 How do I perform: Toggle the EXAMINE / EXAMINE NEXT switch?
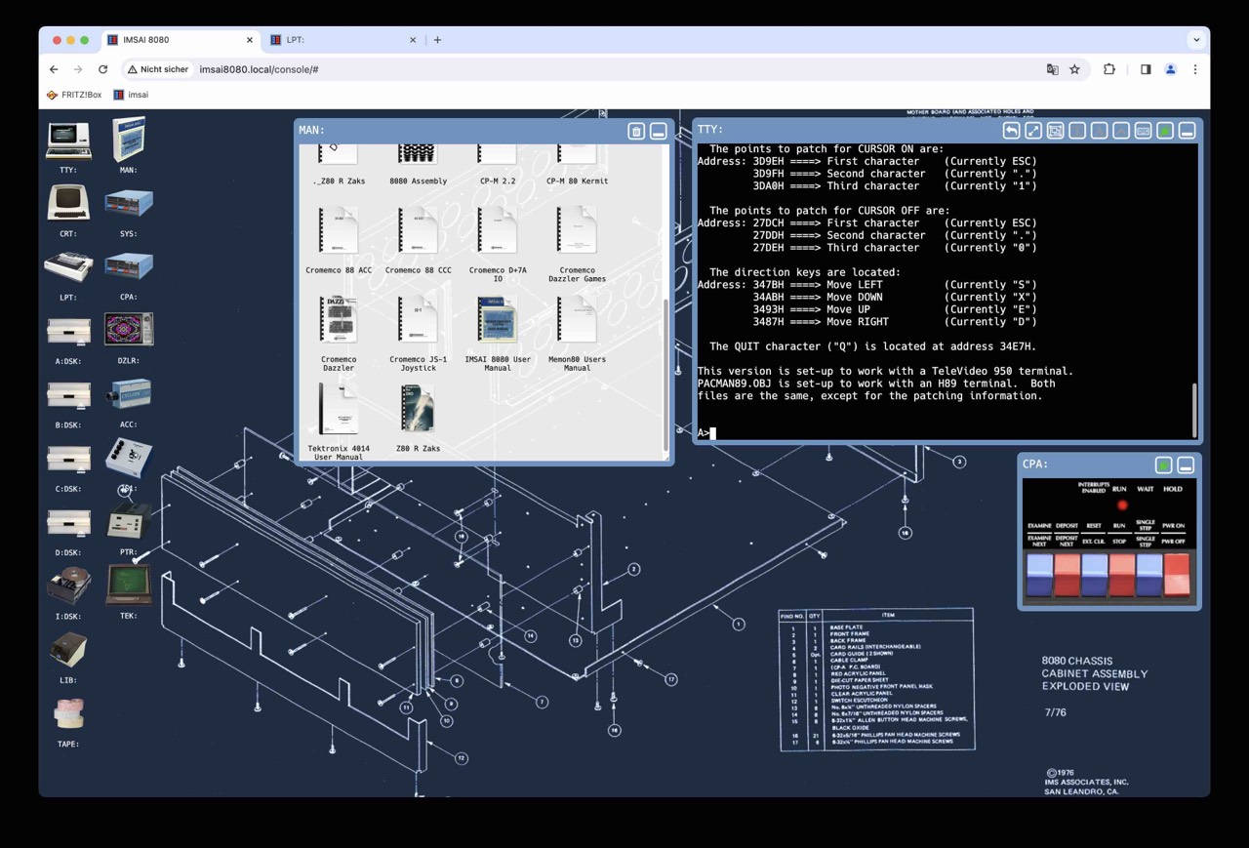tap(1040, 574)
